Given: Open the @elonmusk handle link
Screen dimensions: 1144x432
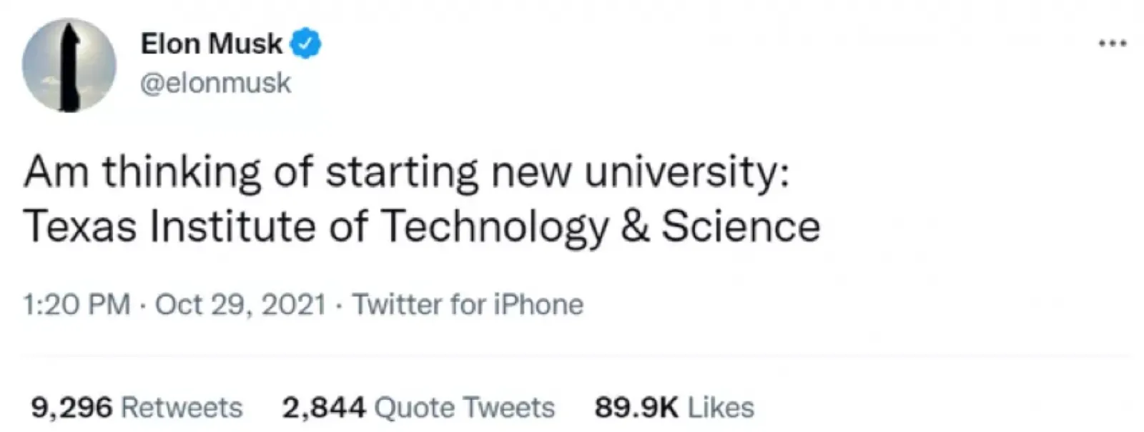Looking at the screenshot, I should tap(216, 84).
